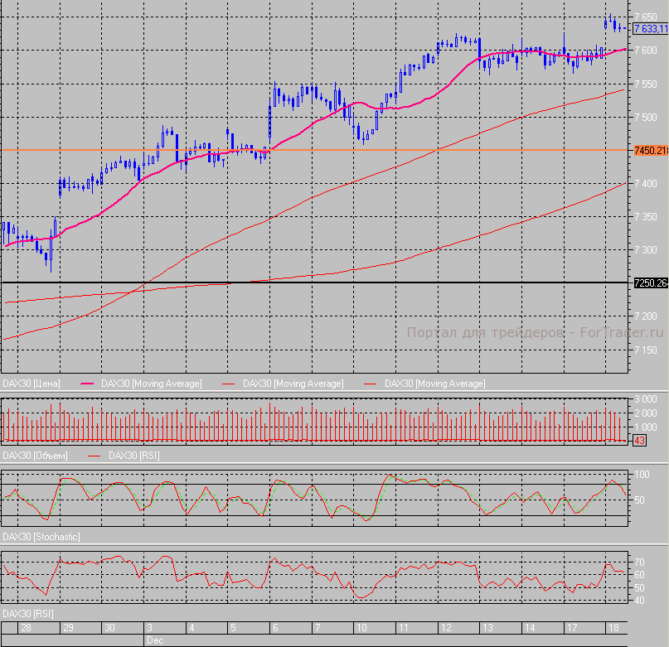Click date 30 on the time axis
Screen dimensions: 669x647
click(x=109, y=628)
